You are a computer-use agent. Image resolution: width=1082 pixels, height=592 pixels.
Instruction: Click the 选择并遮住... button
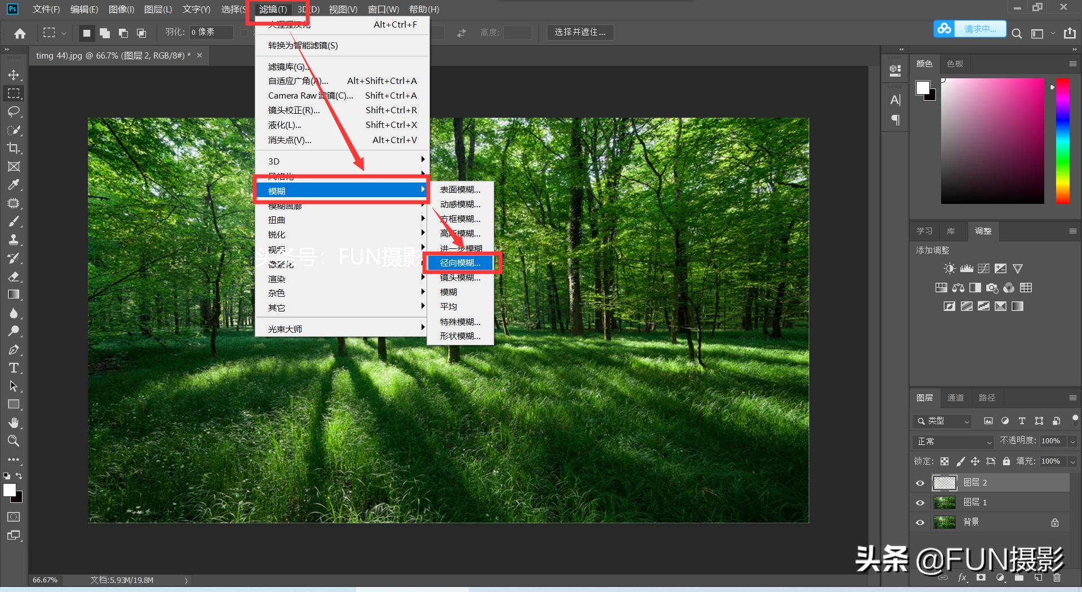point(580,32)
